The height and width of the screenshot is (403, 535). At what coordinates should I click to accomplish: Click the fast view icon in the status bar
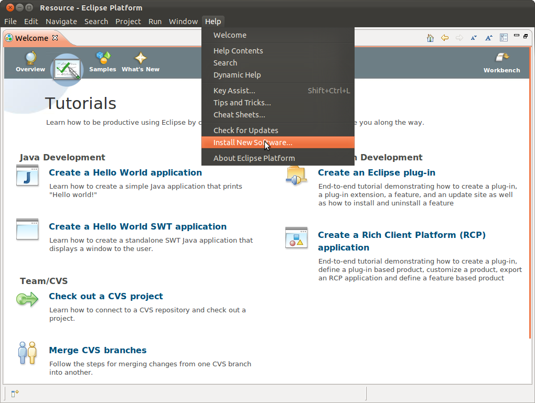15,394
